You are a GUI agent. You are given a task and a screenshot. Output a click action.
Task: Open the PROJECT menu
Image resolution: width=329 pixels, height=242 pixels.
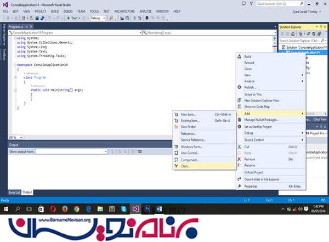pos(40,11)
